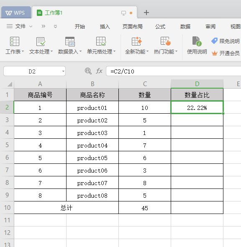Expand the 工作表 dropdown label

click(x=15, y=51)
